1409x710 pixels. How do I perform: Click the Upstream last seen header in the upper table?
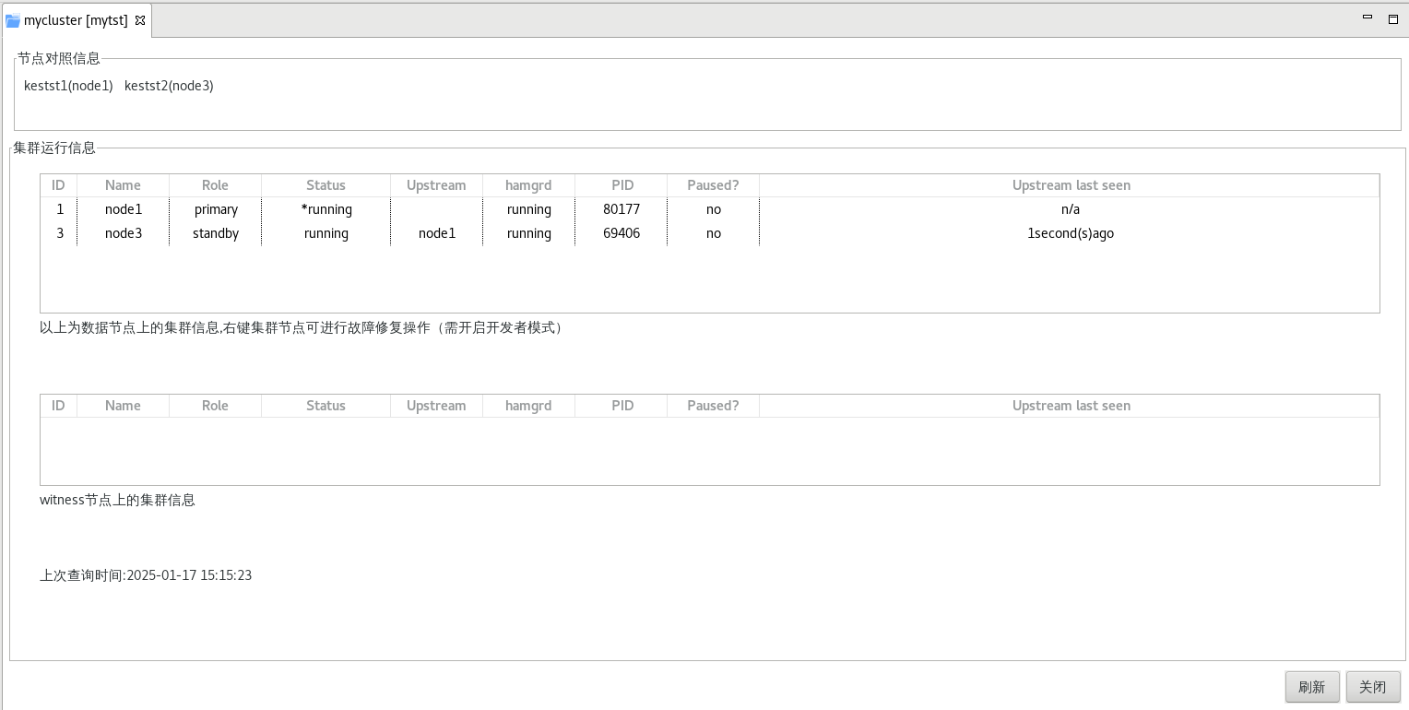point(1071,185)
